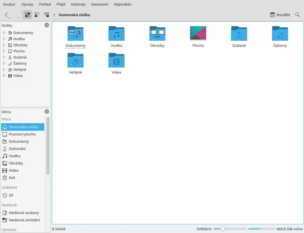The width and height of the screenshot is (304, 233).
Task: Open Dokumenty in Místa panel
Action: (23, 142)
